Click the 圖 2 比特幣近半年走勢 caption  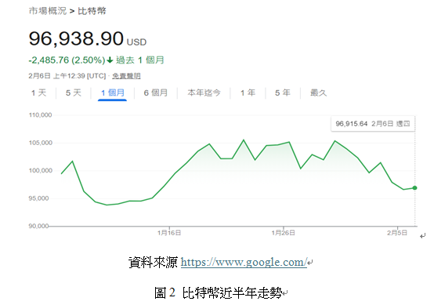[218, 292]
